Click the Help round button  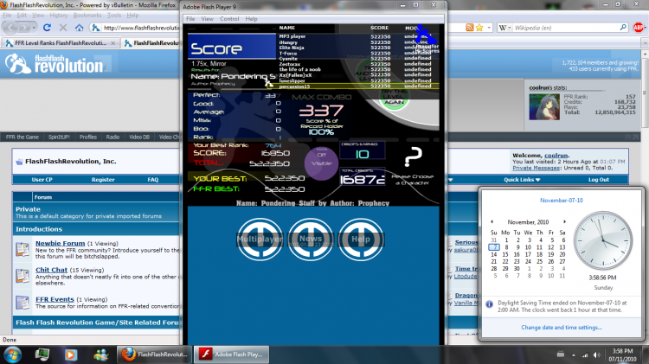pyautogui.click(x=361, y=239)
